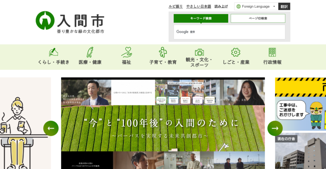The height and width of the screenshot is (169, 326).
Task: Select the しごと・産業 gear icon
Action: click(x=236, y=52)
